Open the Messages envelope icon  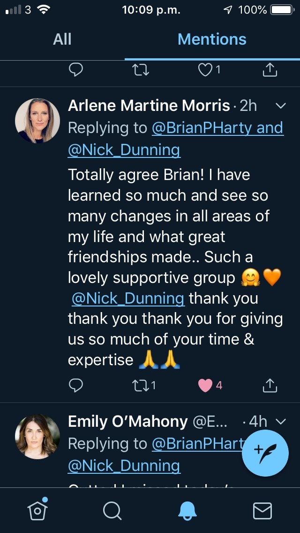click(262, 510)
